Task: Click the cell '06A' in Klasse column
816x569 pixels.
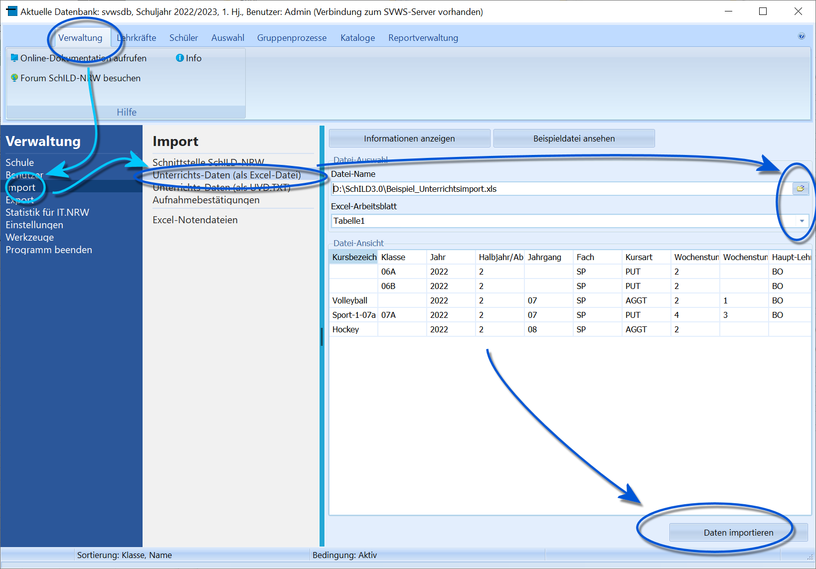Action: tap(402, 272)
